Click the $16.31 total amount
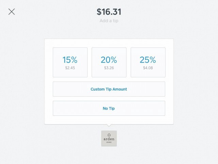This screenshot has width=218, height=164. point(109,12)
